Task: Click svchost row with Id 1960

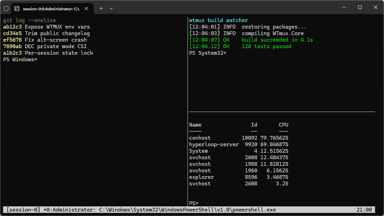Action: 239,171
